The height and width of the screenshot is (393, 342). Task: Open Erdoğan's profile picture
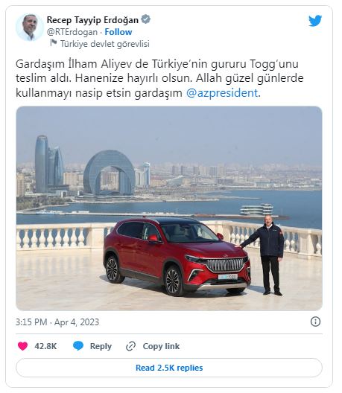coord(30,28)
